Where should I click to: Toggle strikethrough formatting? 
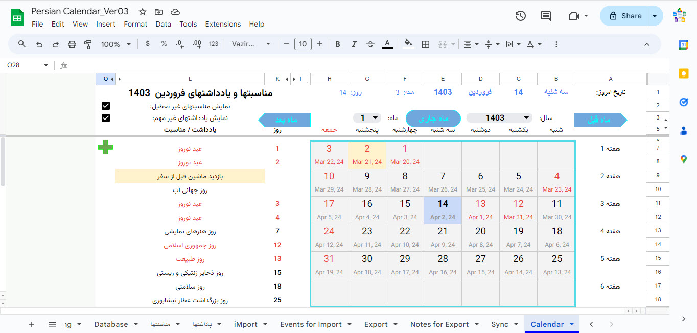(x=370, y=44)
